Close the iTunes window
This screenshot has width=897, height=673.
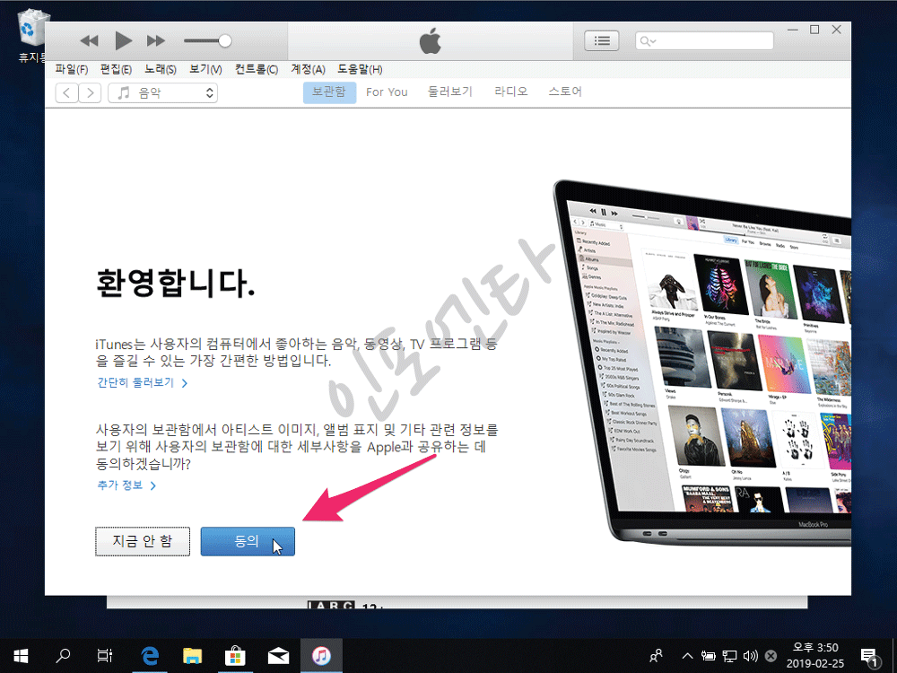(836, 30)
